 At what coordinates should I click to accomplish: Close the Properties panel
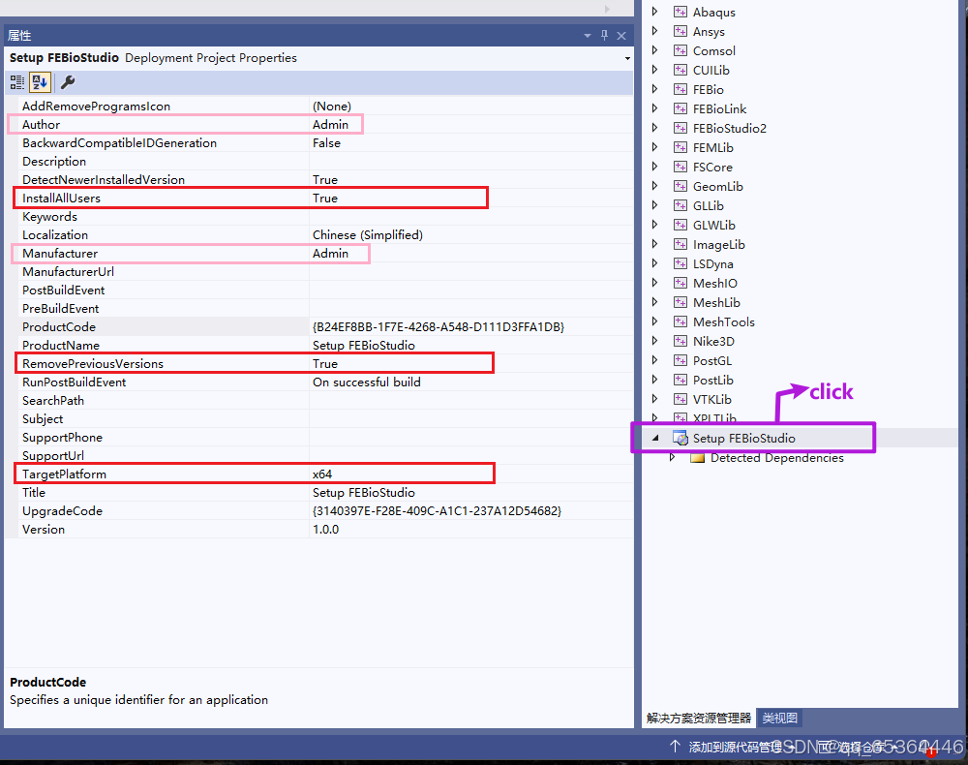pos(621,36)
